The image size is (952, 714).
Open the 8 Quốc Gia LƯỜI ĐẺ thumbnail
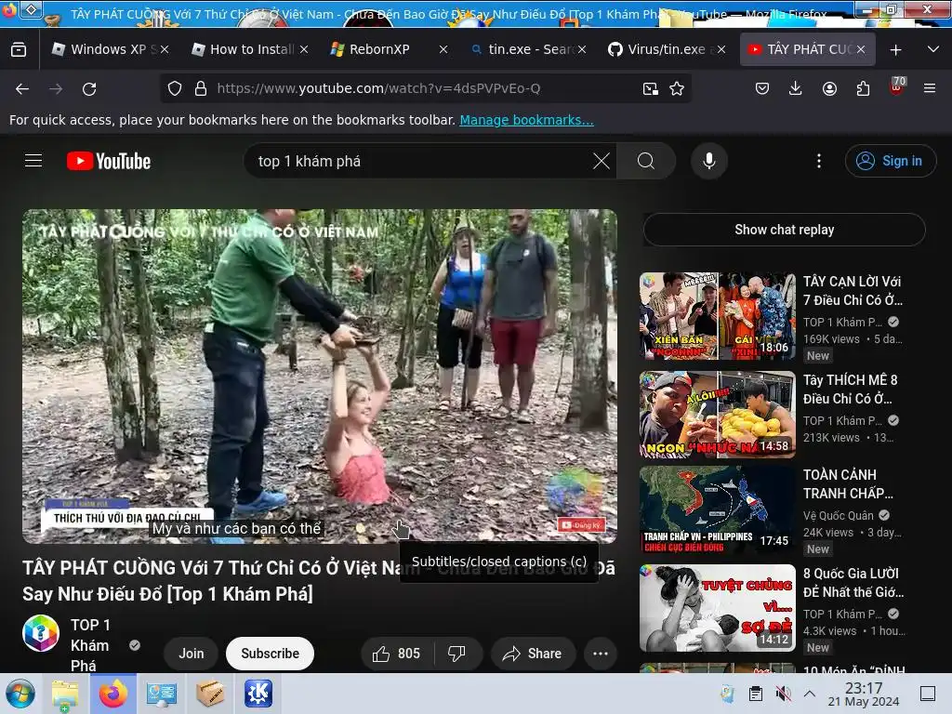(x=717, y=608)
